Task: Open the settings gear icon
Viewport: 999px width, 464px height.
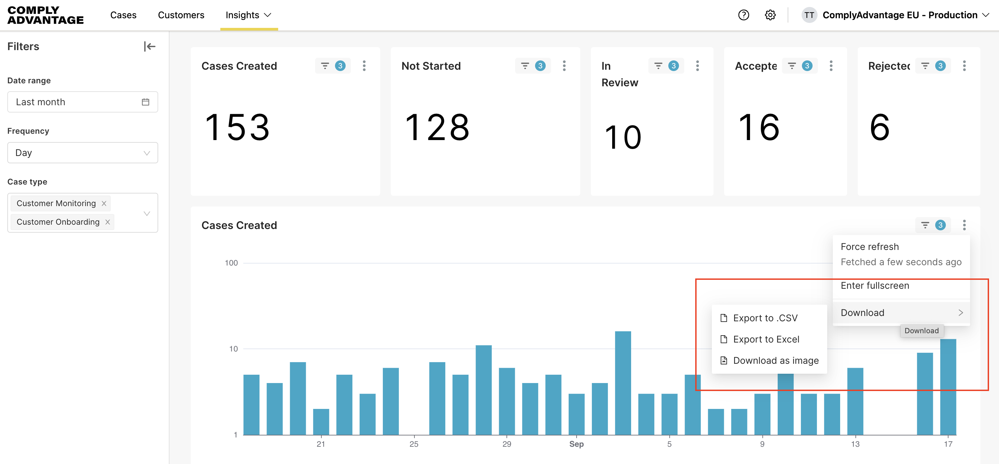Action: (x=770, y=15)
